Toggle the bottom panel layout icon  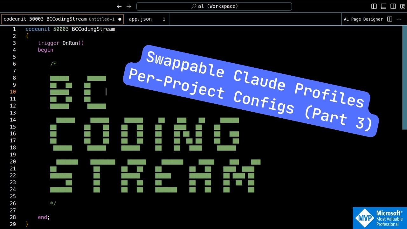pyautogui.click(x=383, y=6)
